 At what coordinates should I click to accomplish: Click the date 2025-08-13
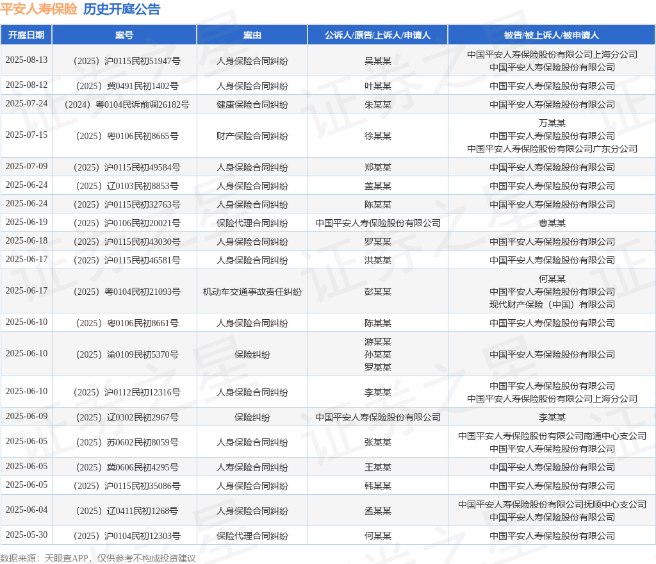pos(26,60)
